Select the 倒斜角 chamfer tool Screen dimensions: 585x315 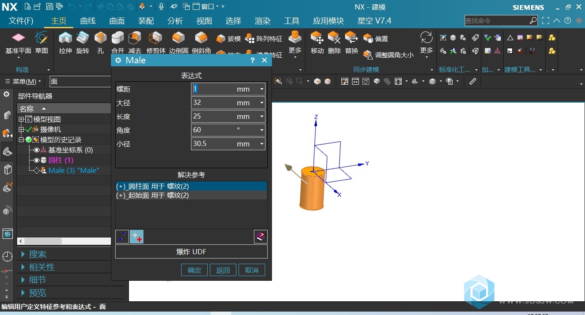click(x=201, y=43)
